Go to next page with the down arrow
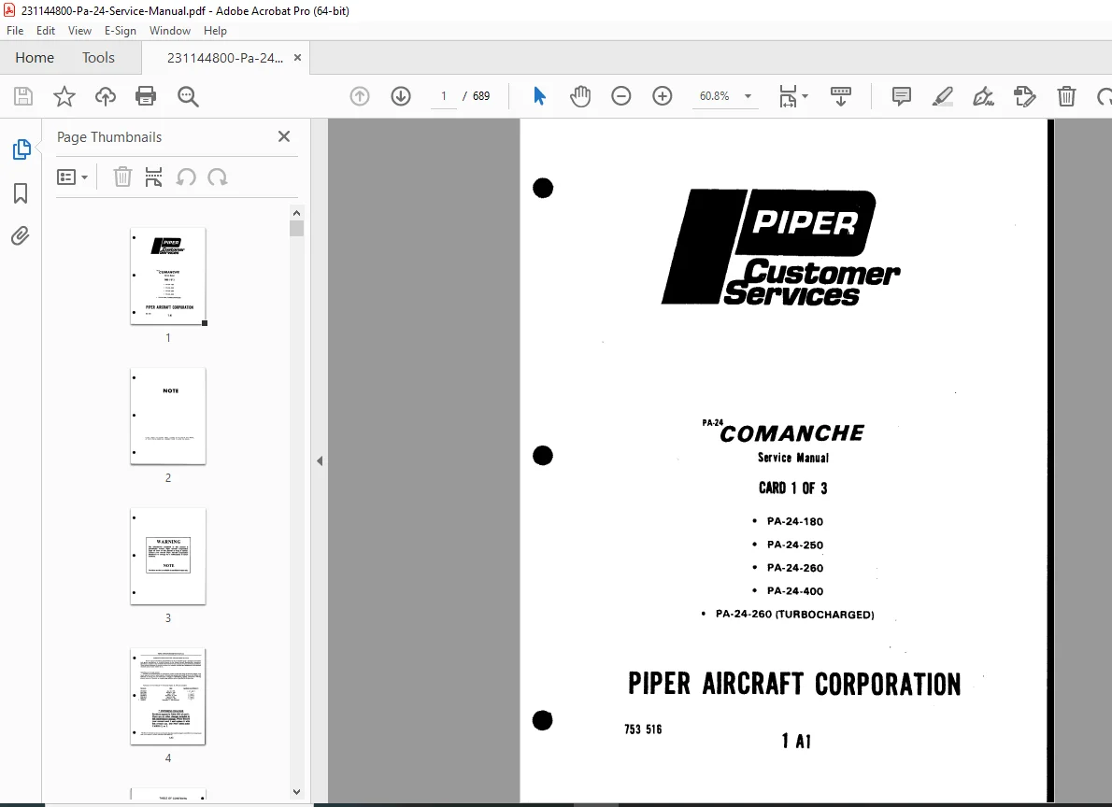The width and height of the screenshot is (1112, 807). coord(401,96)
